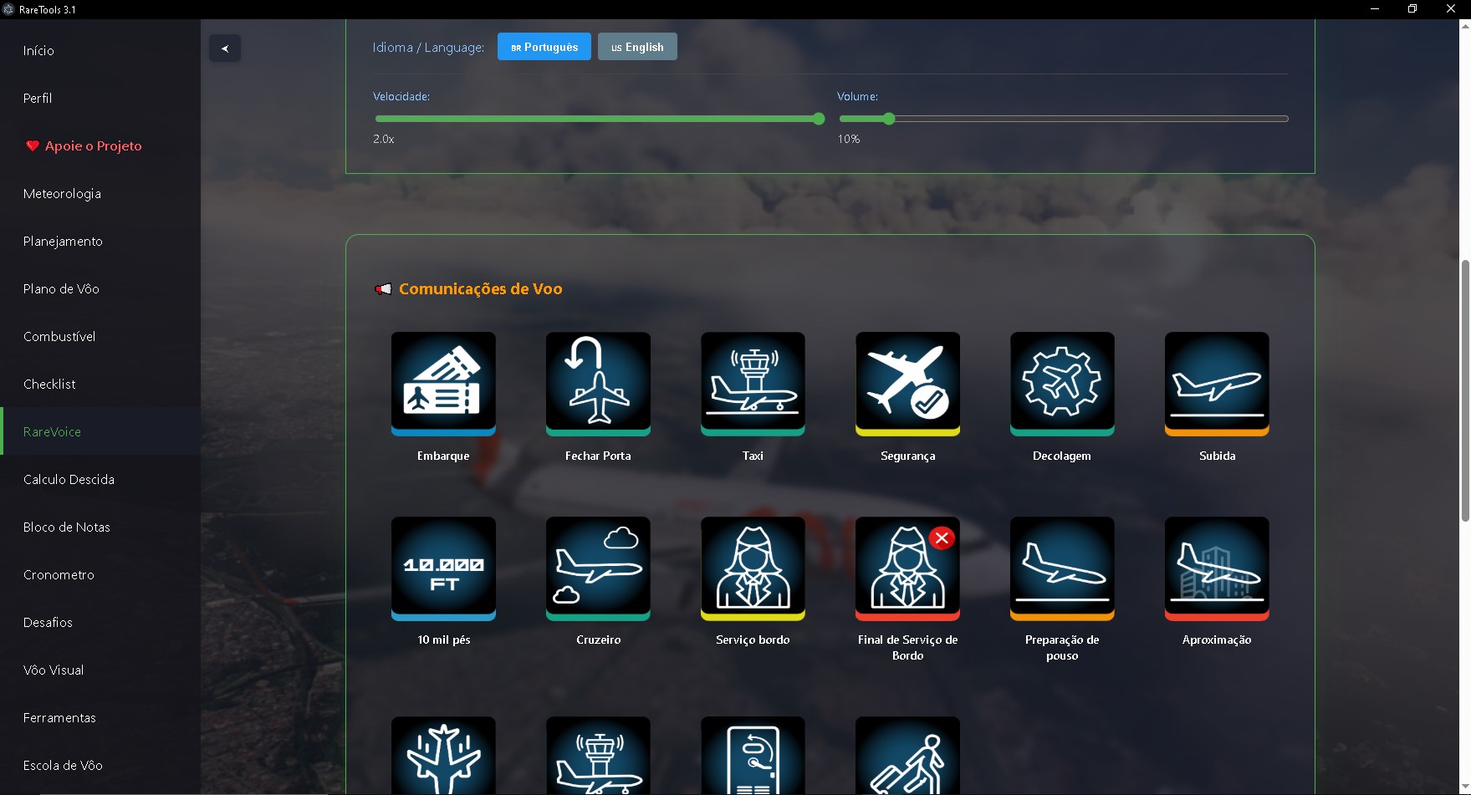Click the Fechar Porta icon
This screenshot has height=795, width=1471.
coord(598,383)
